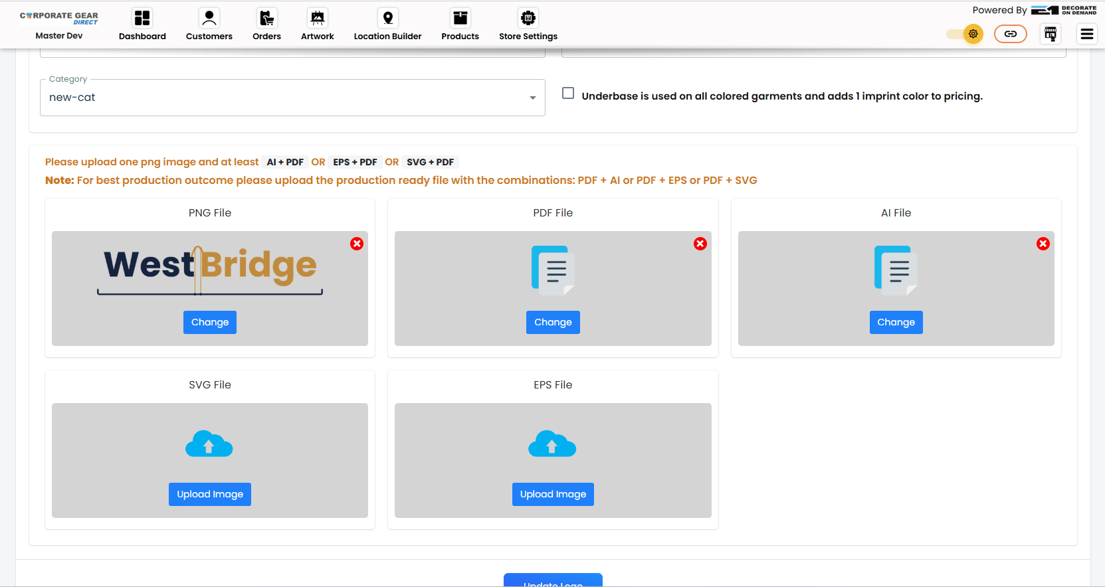Image resolution: width=1105 pixels, height=587 pixels.
Task: Click the Update Logo button
Action: [553, 580]
